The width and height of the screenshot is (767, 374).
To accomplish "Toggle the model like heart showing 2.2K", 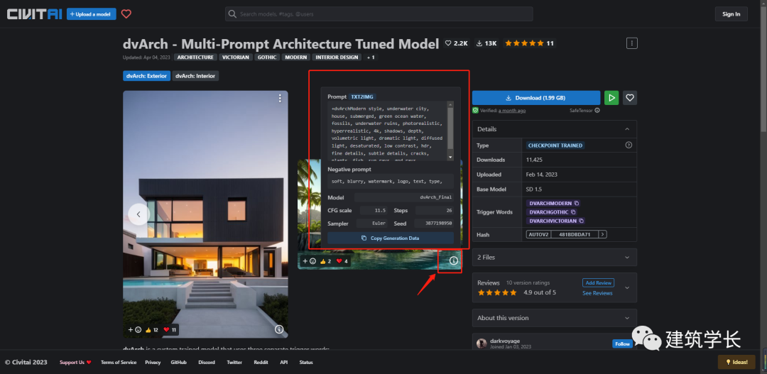I will click(456, 43).
